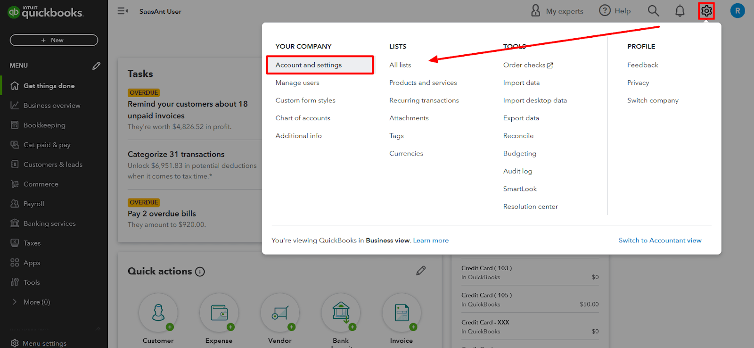
Task: Open the settings gear icon
Action: (706, 11)
